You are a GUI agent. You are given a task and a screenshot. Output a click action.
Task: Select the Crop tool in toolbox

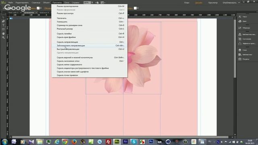tap(3, 21)
